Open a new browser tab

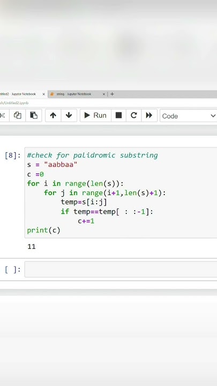pyautogui.click(x=112, y=94)
